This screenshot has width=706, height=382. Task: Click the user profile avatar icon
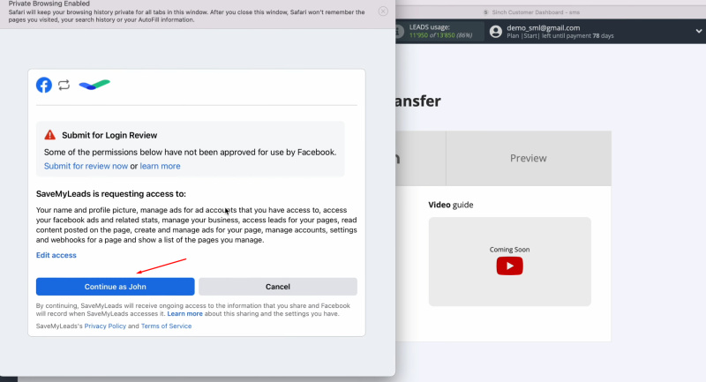point(495,31)
